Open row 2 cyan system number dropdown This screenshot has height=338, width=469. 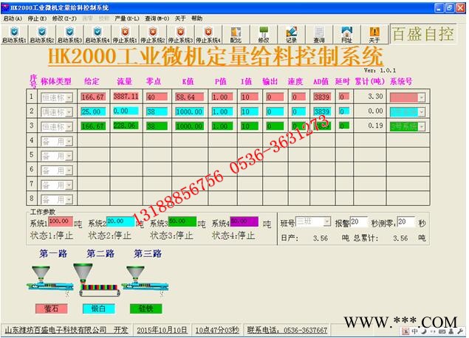422,112
